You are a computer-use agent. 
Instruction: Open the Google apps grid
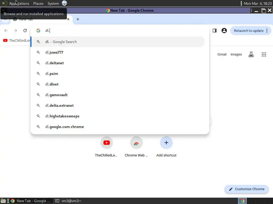[264, 54]
